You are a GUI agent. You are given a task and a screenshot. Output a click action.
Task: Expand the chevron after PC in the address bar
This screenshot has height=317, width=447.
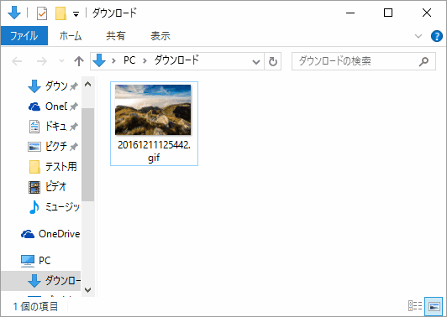(145, 61)
